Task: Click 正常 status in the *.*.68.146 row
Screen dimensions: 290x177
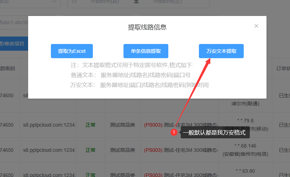Action: coord(90,150)
